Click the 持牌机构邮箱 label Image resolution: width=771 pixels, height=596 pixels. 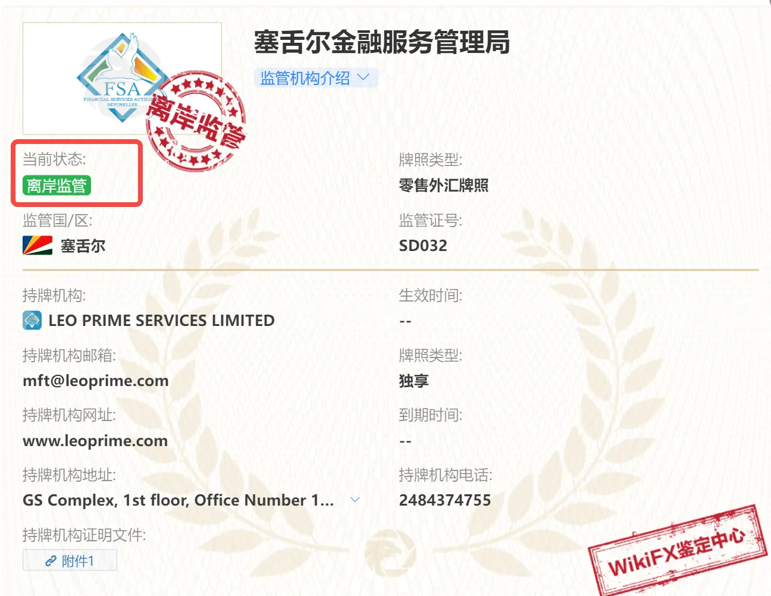point(69,356)
